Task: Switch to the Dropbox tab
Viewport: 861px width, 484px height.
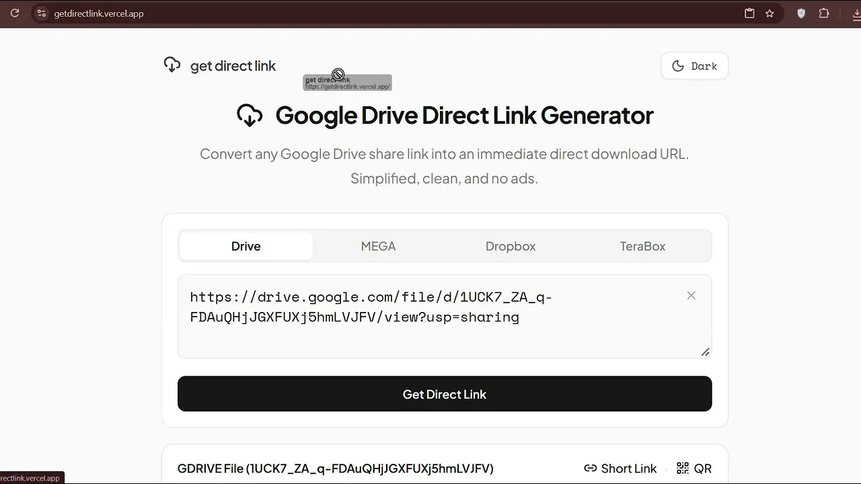Action: pyautogui.click(x=511, y=246)
